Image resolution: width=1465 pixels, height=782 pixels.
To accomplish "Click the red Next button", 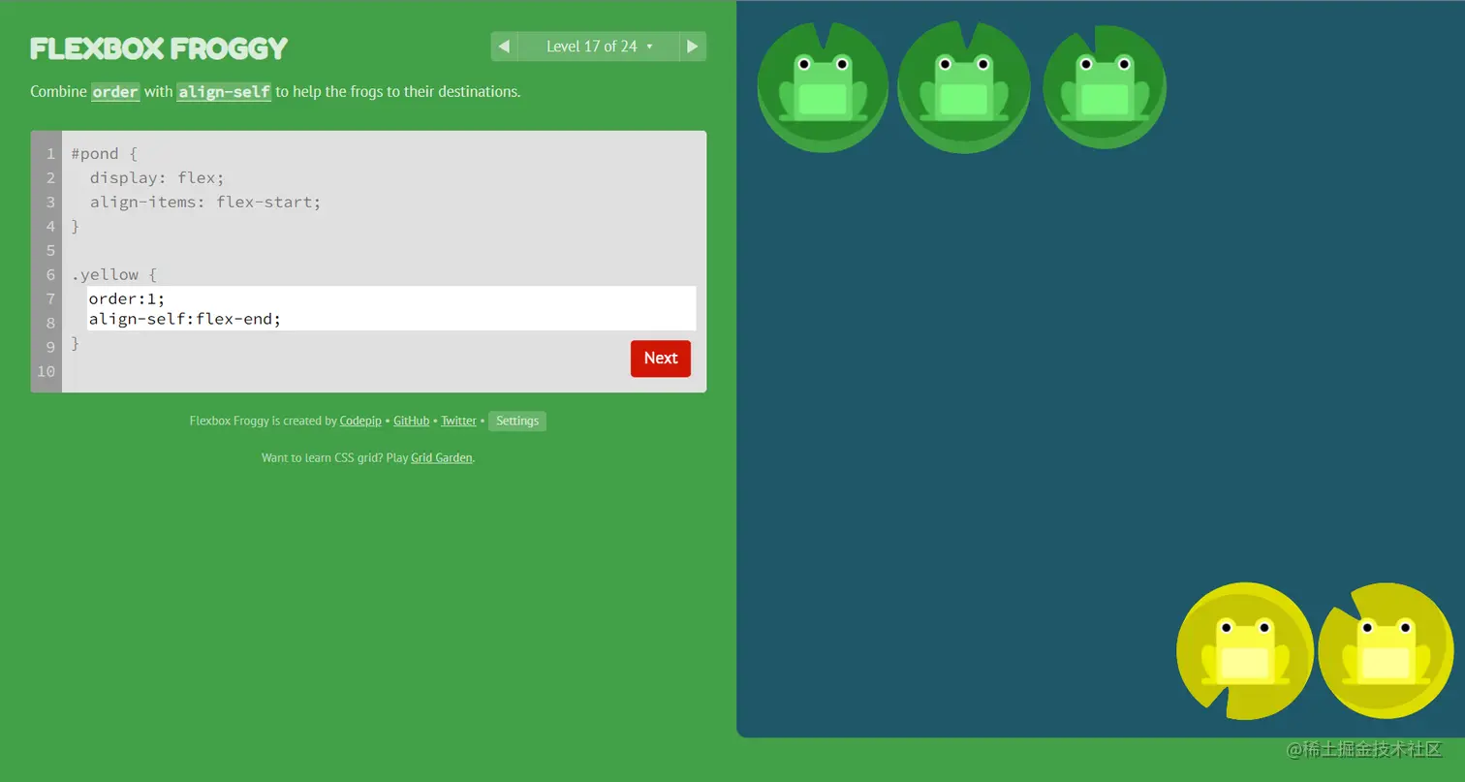I will coord(661,359).
